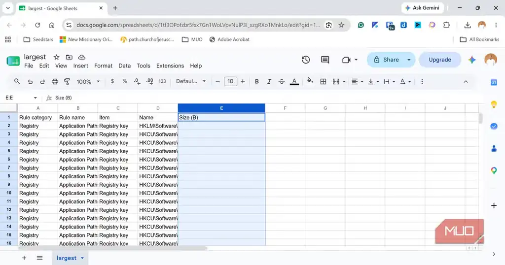Move the document with folder icon

coord(69,57)
